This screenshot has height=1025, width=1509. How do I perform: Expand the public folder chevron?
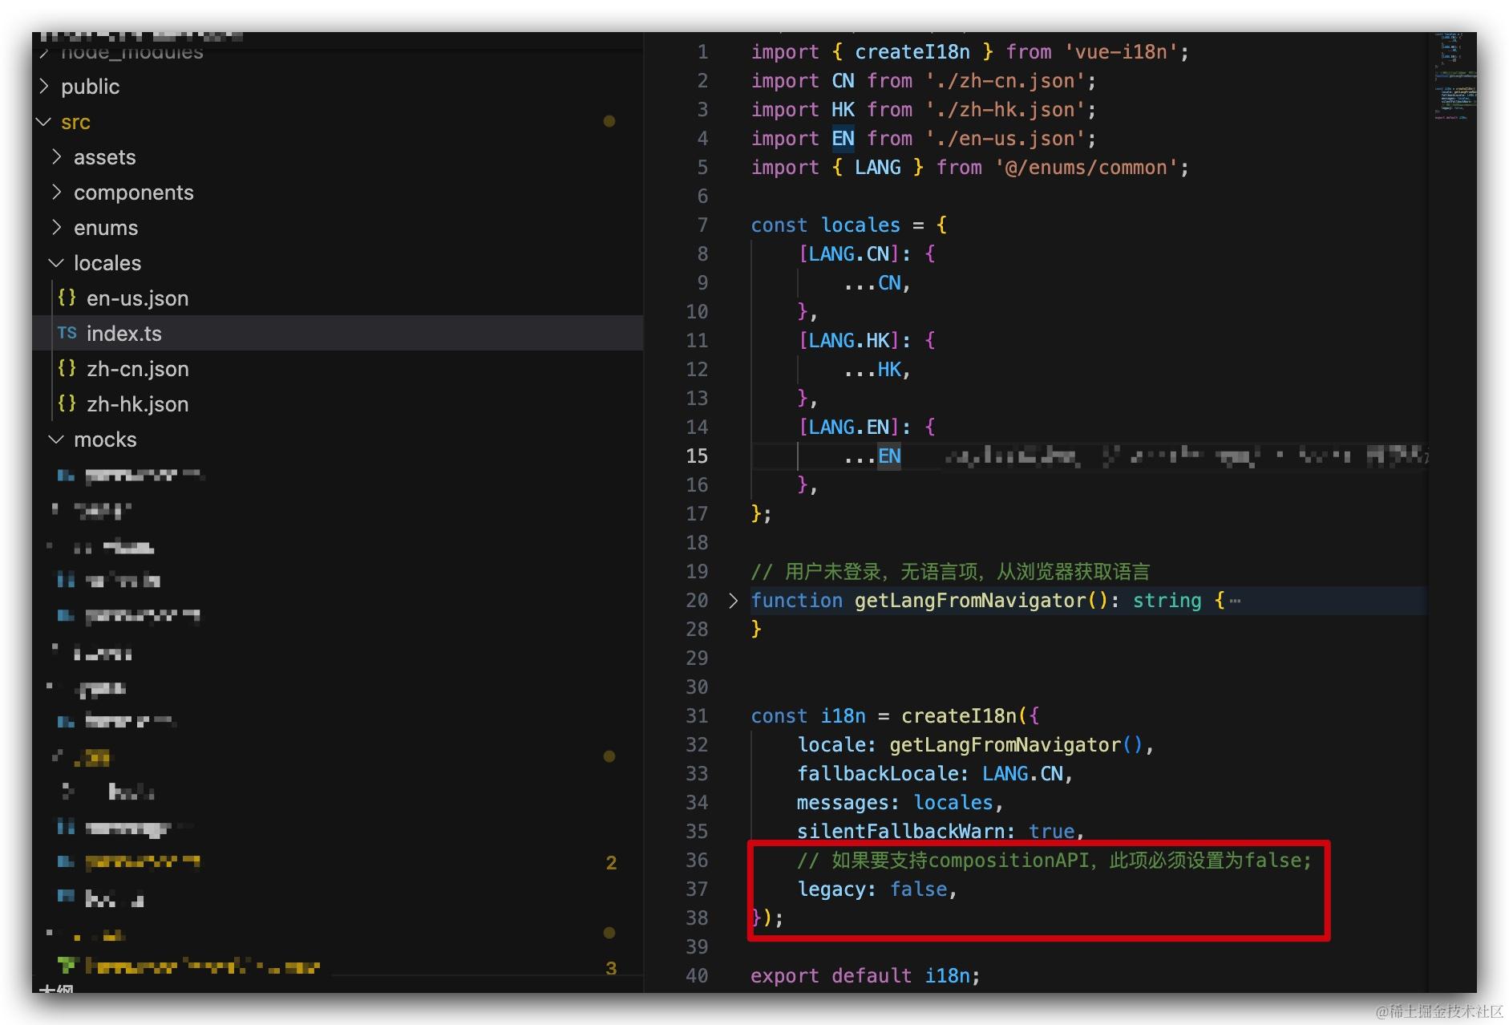[x=45, y=86]
